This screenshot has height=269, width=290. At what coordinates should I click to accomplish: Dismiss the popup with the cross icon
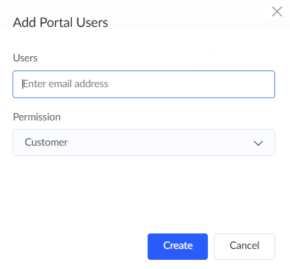[277, 11]
